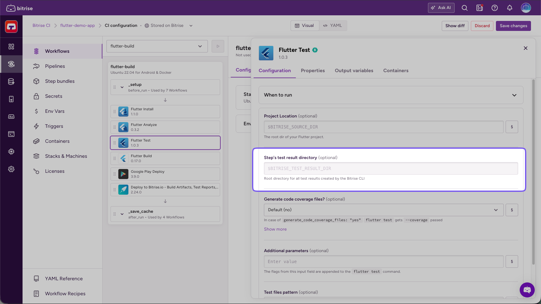Viewport: 541px width, 304px height.
Task: Open Step bundles in sidebar
Action: click(63, 81)
